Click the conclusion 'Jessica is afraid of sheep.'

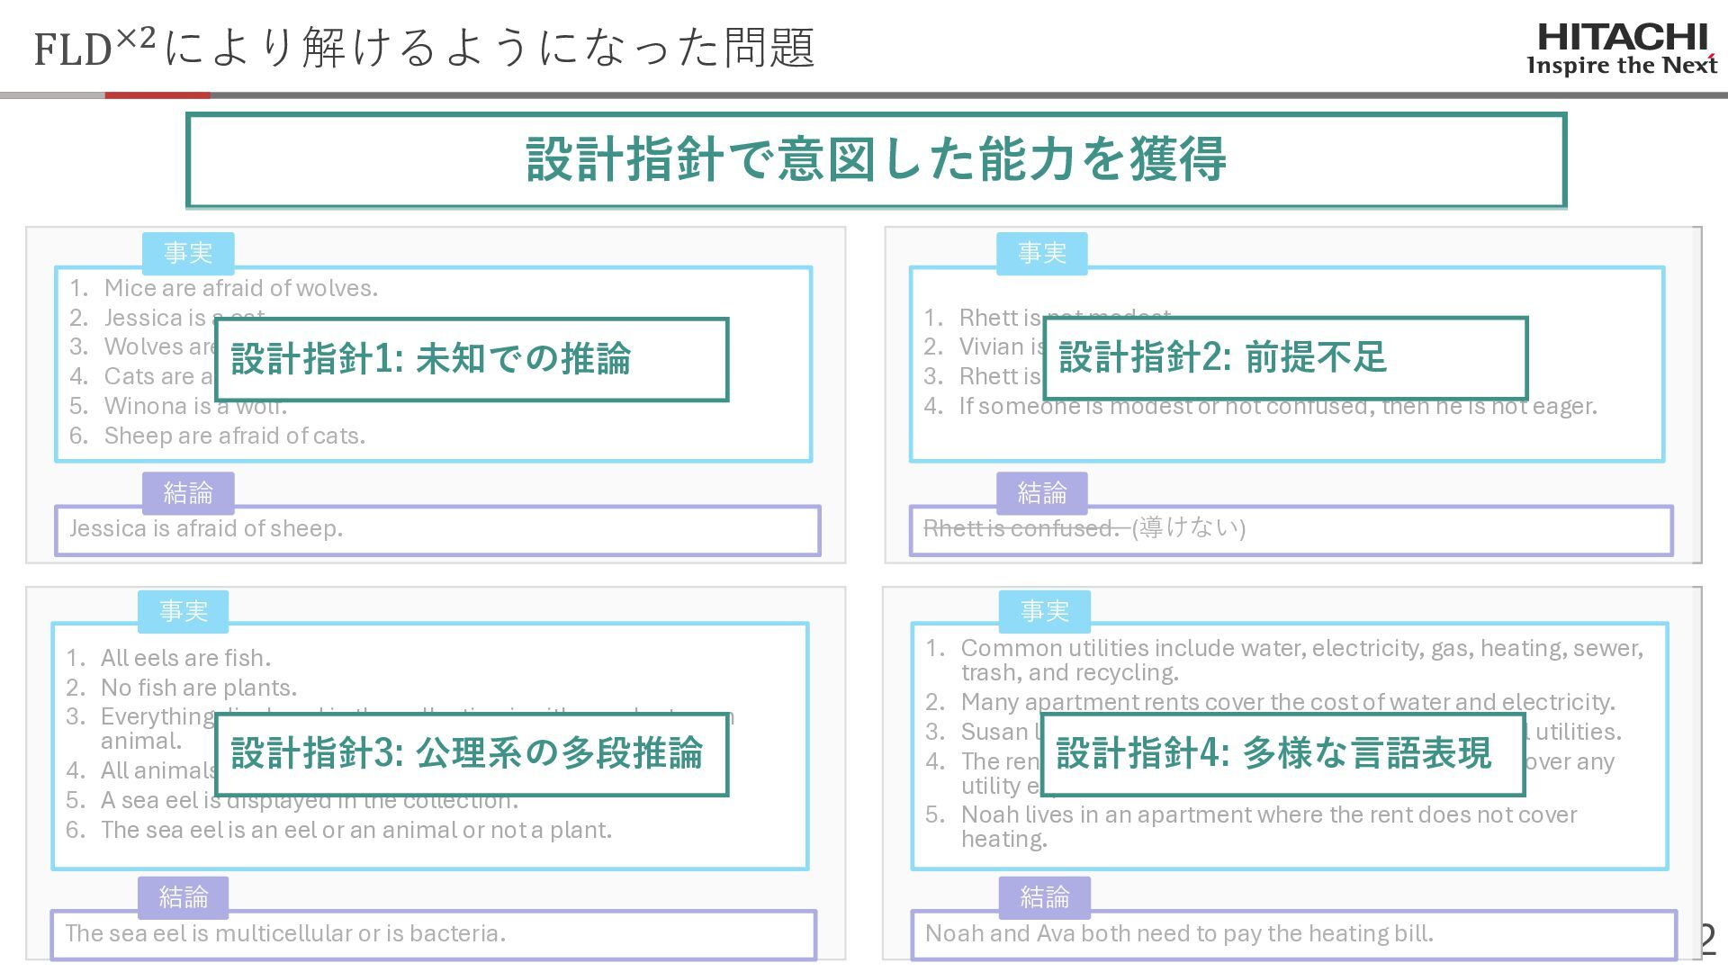point(206,529)
